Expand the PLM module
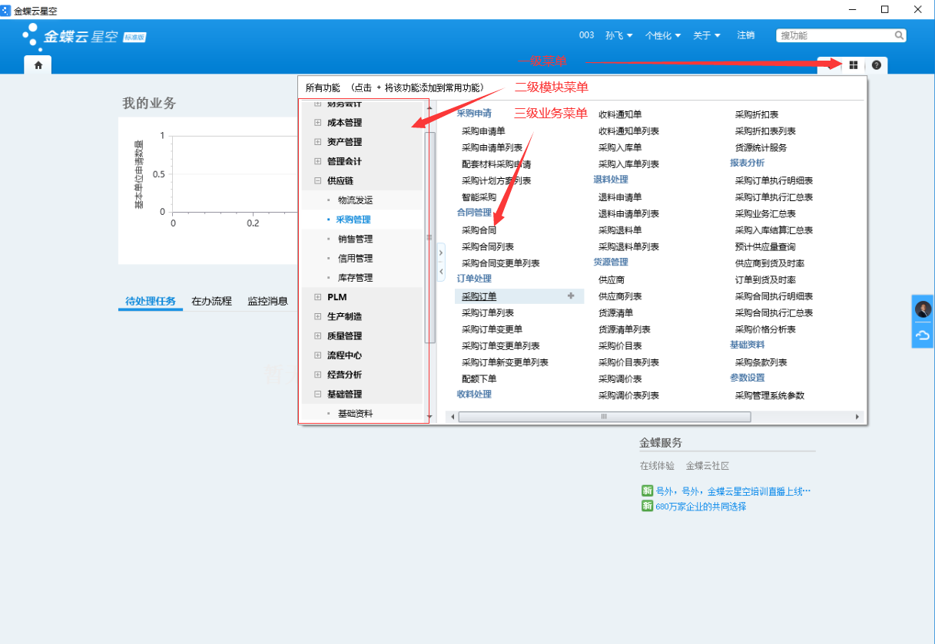This screenshot has height=644, width=935. tap(318, 297)
